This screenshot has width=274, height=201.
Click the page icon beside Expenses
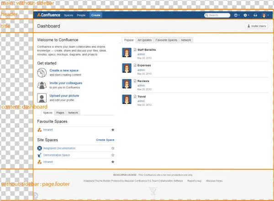(x=135, y=65)
